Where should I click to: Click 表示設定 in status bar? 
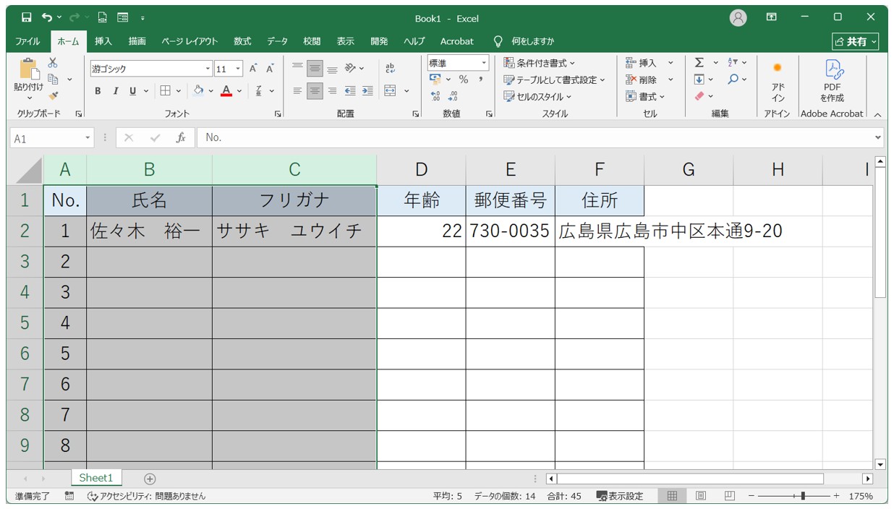tap(620, 496)
